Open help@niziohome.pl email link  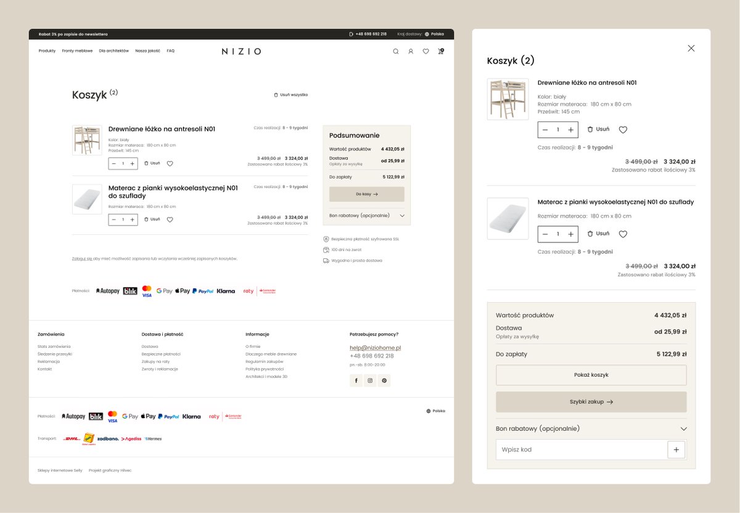(x=376, y=348)
